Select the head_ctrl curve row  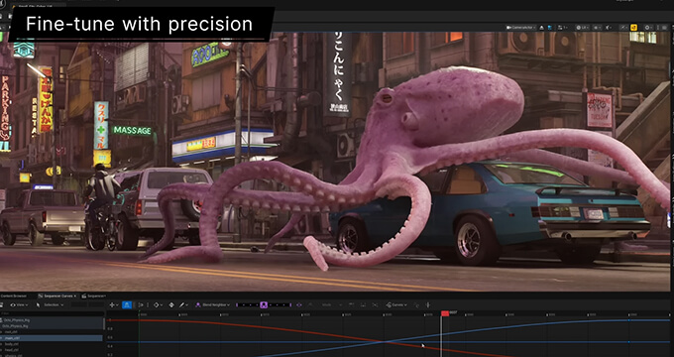pyautogui.click(x=52, y=350)
